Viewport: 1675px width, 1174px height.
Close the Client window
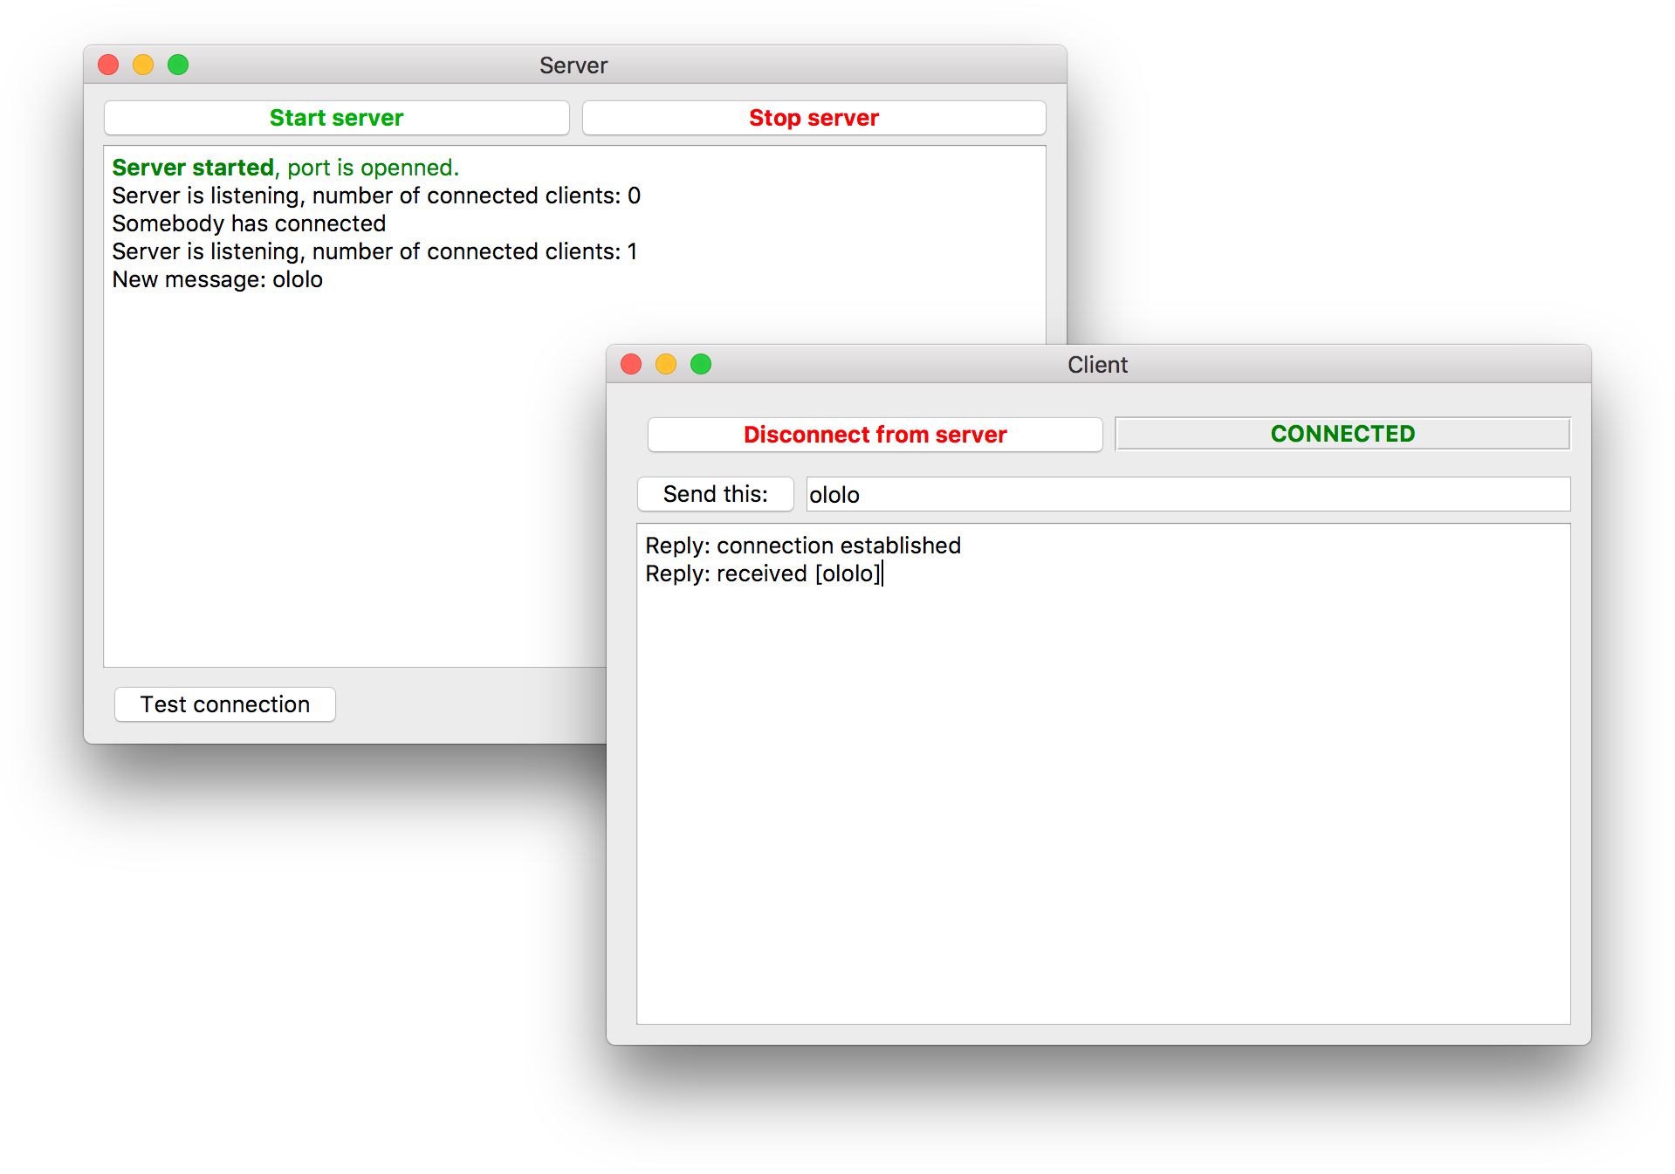click(631, 364)
